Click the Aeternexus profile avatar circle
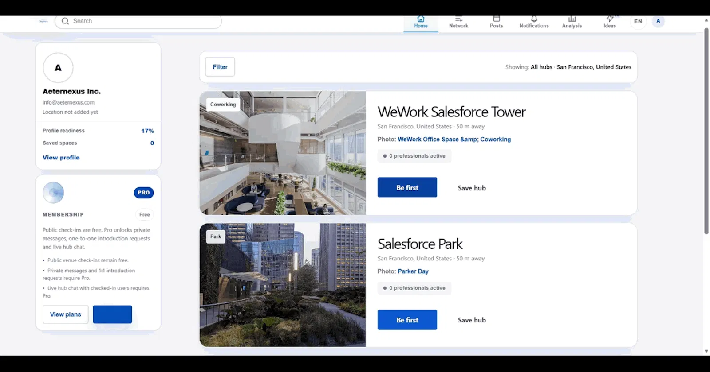This screenshot has width=710, height=372. click(58, 68)
